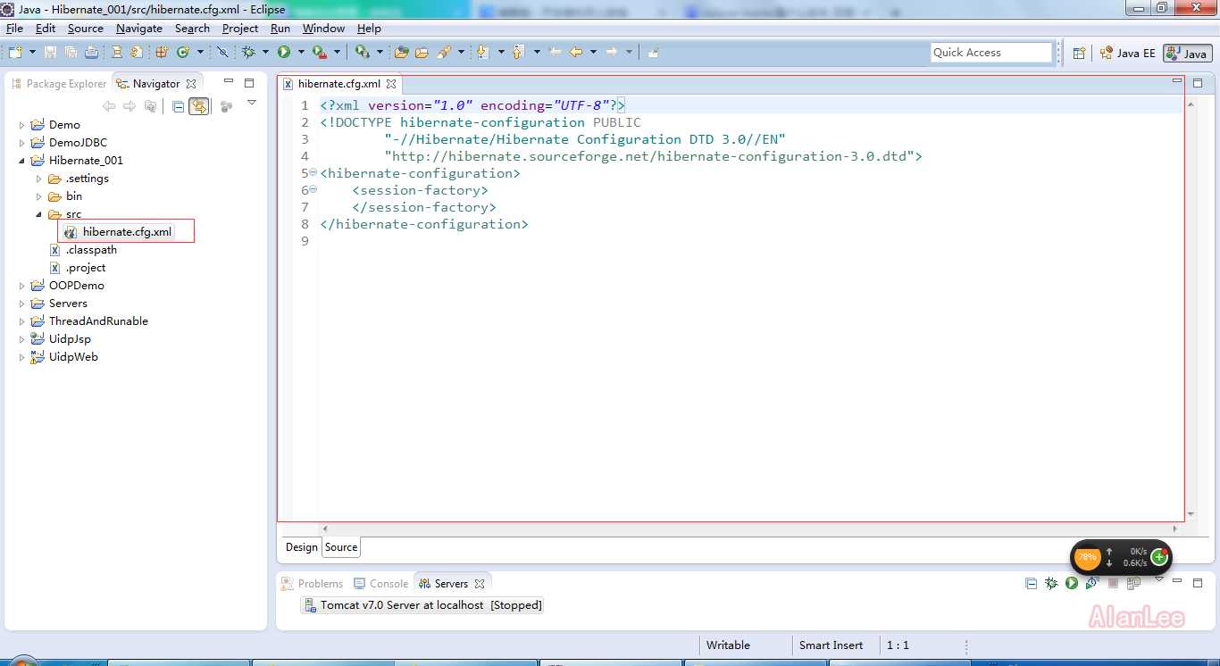Image resolution: width=1220 pixels, height=666 pixels.
Task: Open the Run menu
Action: pyautogui.click(x=280, y=29)
